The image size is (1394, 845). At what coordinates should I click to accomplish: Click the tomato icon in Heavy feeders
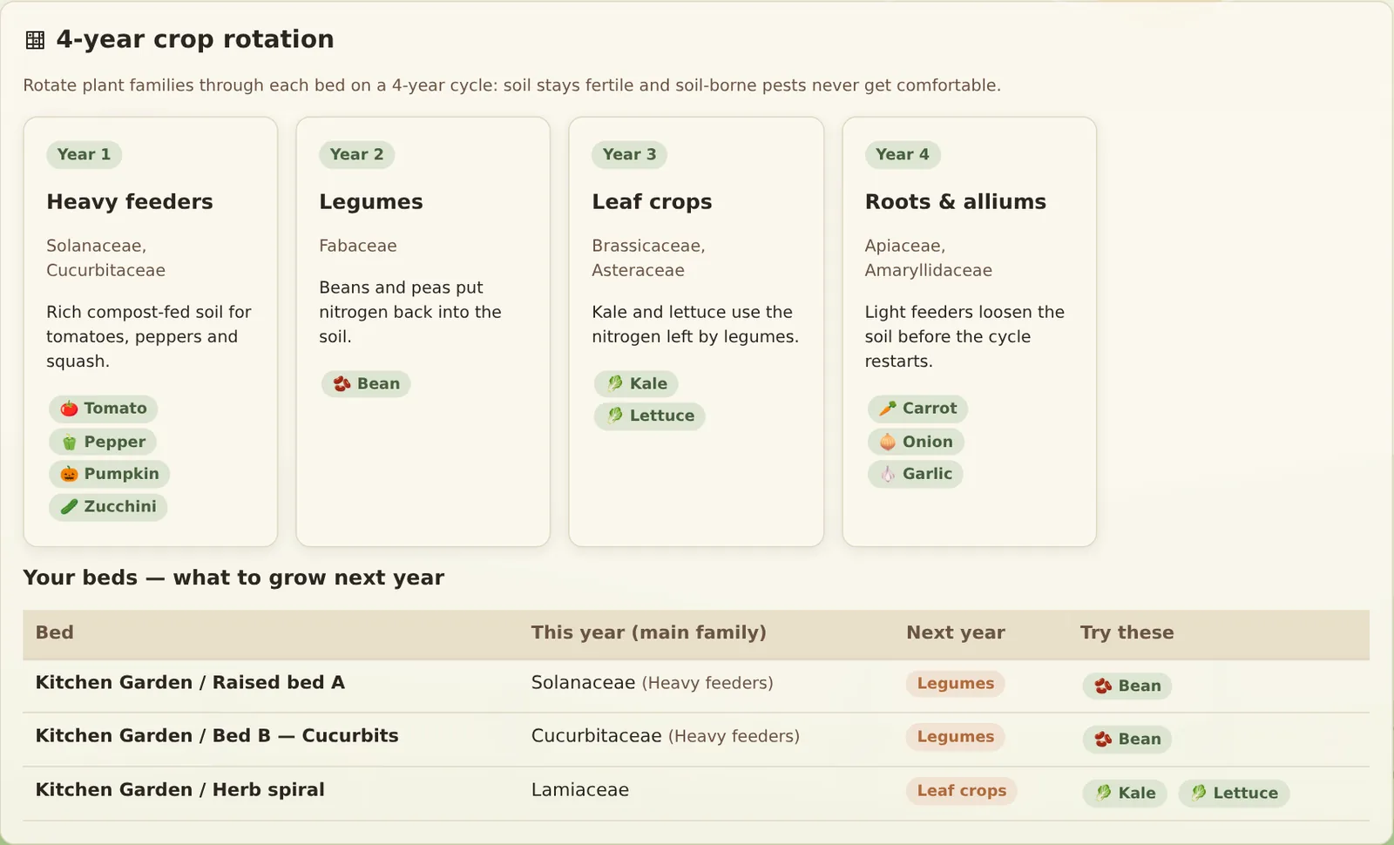tap(69, 409)
